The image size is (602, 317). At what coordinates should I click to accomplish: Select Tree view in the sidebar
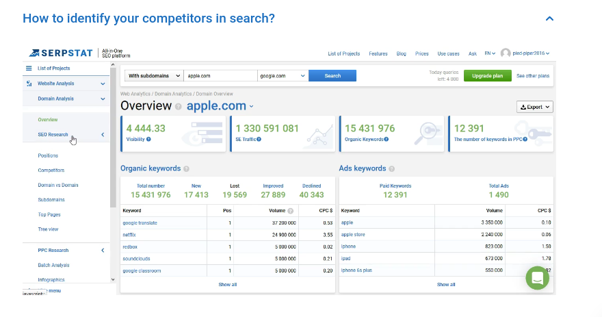coord(48,229)
